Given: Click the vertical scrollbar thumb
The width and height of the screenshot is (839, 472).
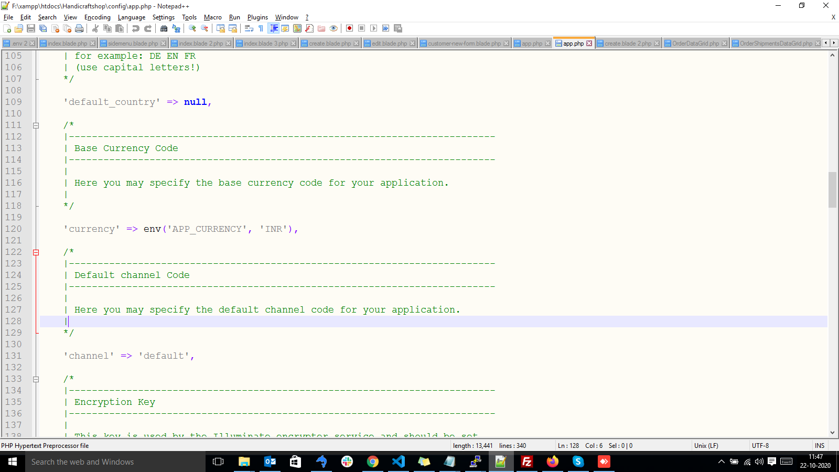Looking at the screenshot, I should click(x=832, y=189).
